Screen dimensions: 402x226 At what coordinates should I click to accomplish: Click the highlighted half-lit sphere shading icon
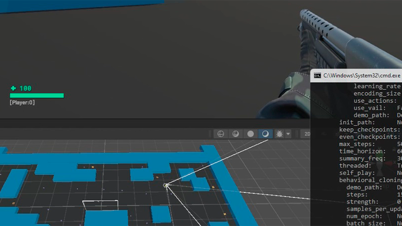(x=265, y=134)
